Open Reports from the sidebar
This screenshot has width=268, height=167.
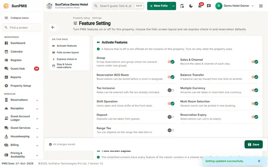[x=22, y=77]
